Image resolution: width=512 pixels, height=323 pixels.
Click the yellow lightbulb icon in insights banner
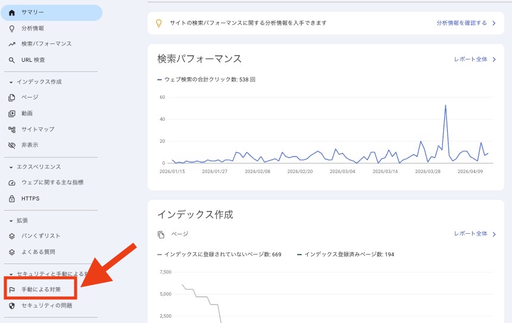[159, 23]
